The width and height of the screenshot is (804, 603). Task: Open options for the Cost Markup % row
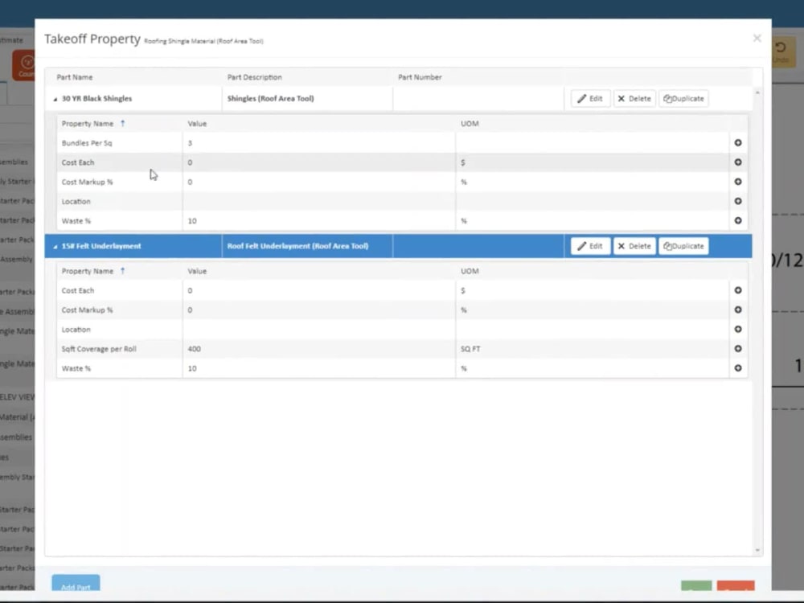(x=738, y=182)
